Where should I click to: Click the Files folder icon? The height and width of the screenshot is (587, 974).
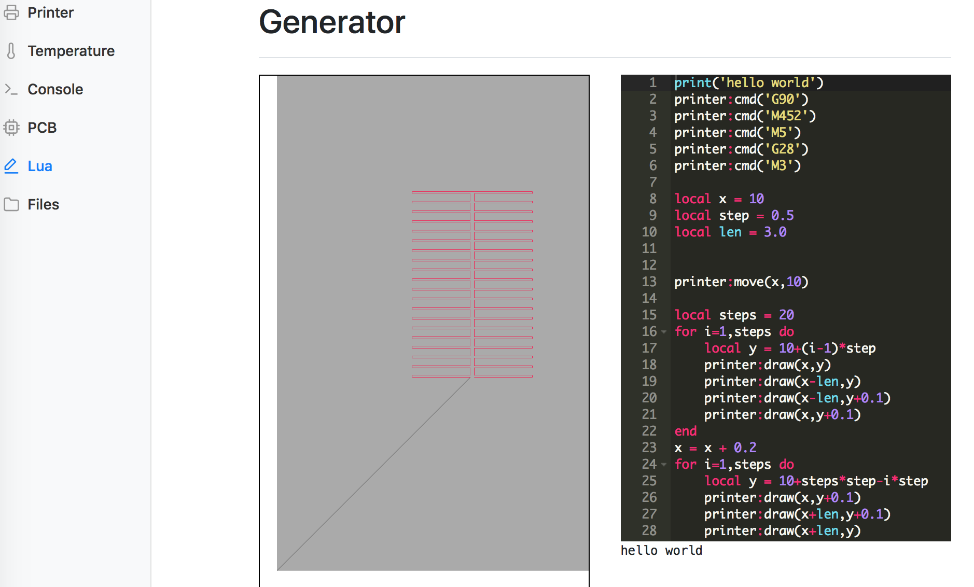click(11, 204)
